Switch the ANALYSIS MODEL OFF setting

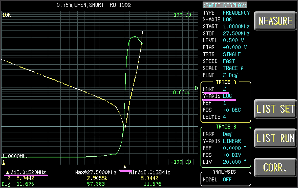click(227, 179)
